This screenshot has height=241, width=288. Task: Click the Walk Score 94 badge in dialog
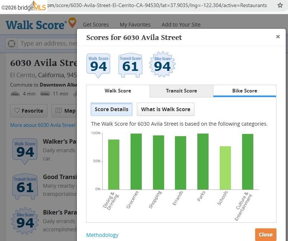point(98,65)
